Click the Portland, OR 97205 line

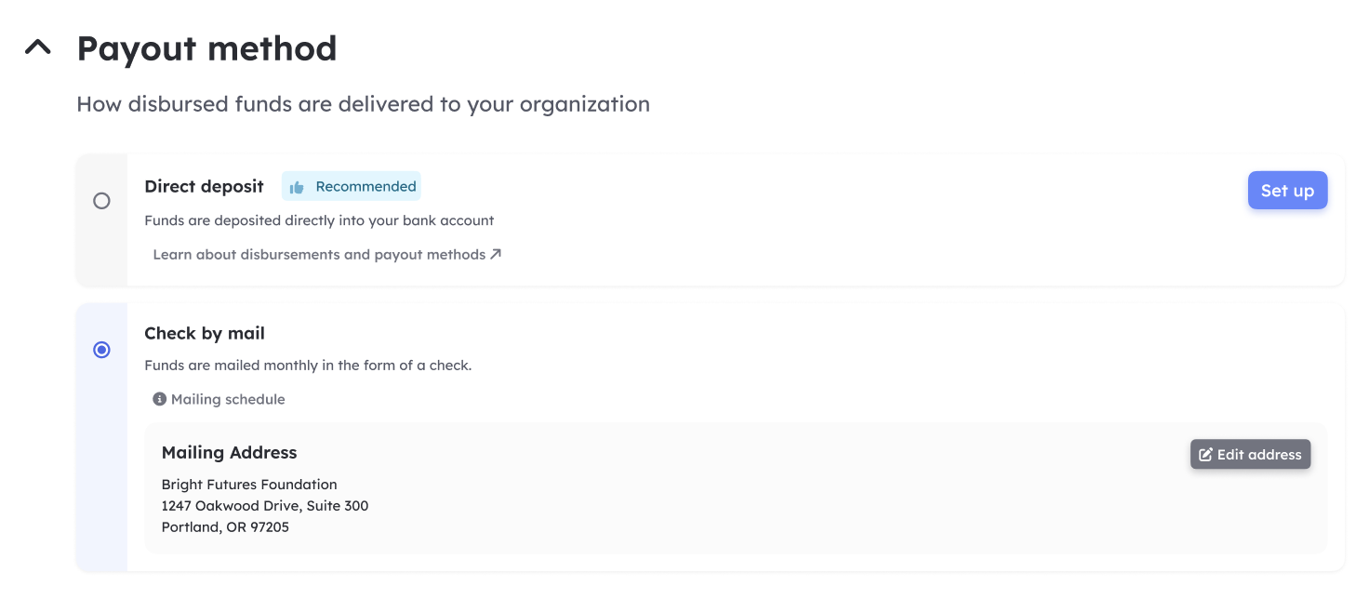[x=225, y=527]
